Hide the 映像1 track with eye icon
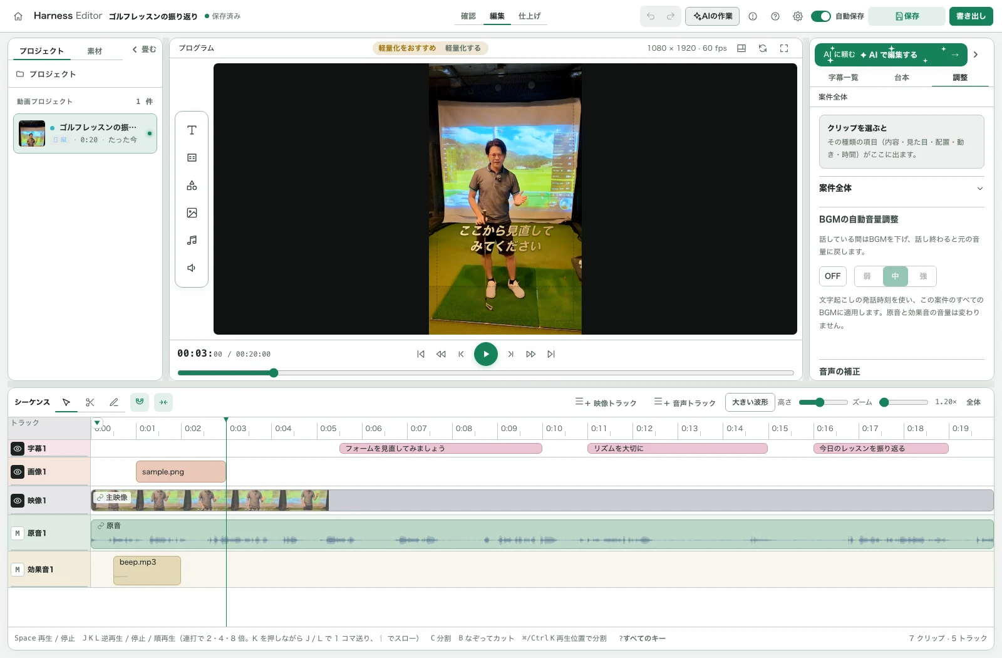Screen dimensions: 1002x658 [x=18, y=501]
